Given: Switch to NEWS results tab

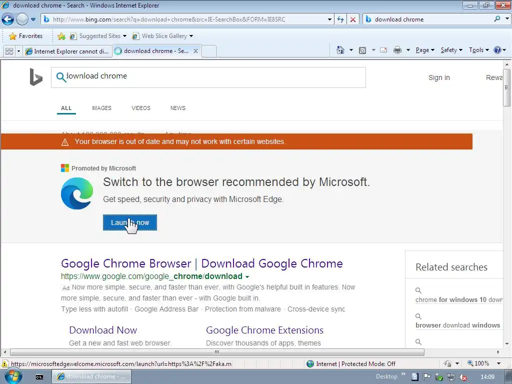Looking at the screenshot, I should pyautogui.click(x=178, y=108).
